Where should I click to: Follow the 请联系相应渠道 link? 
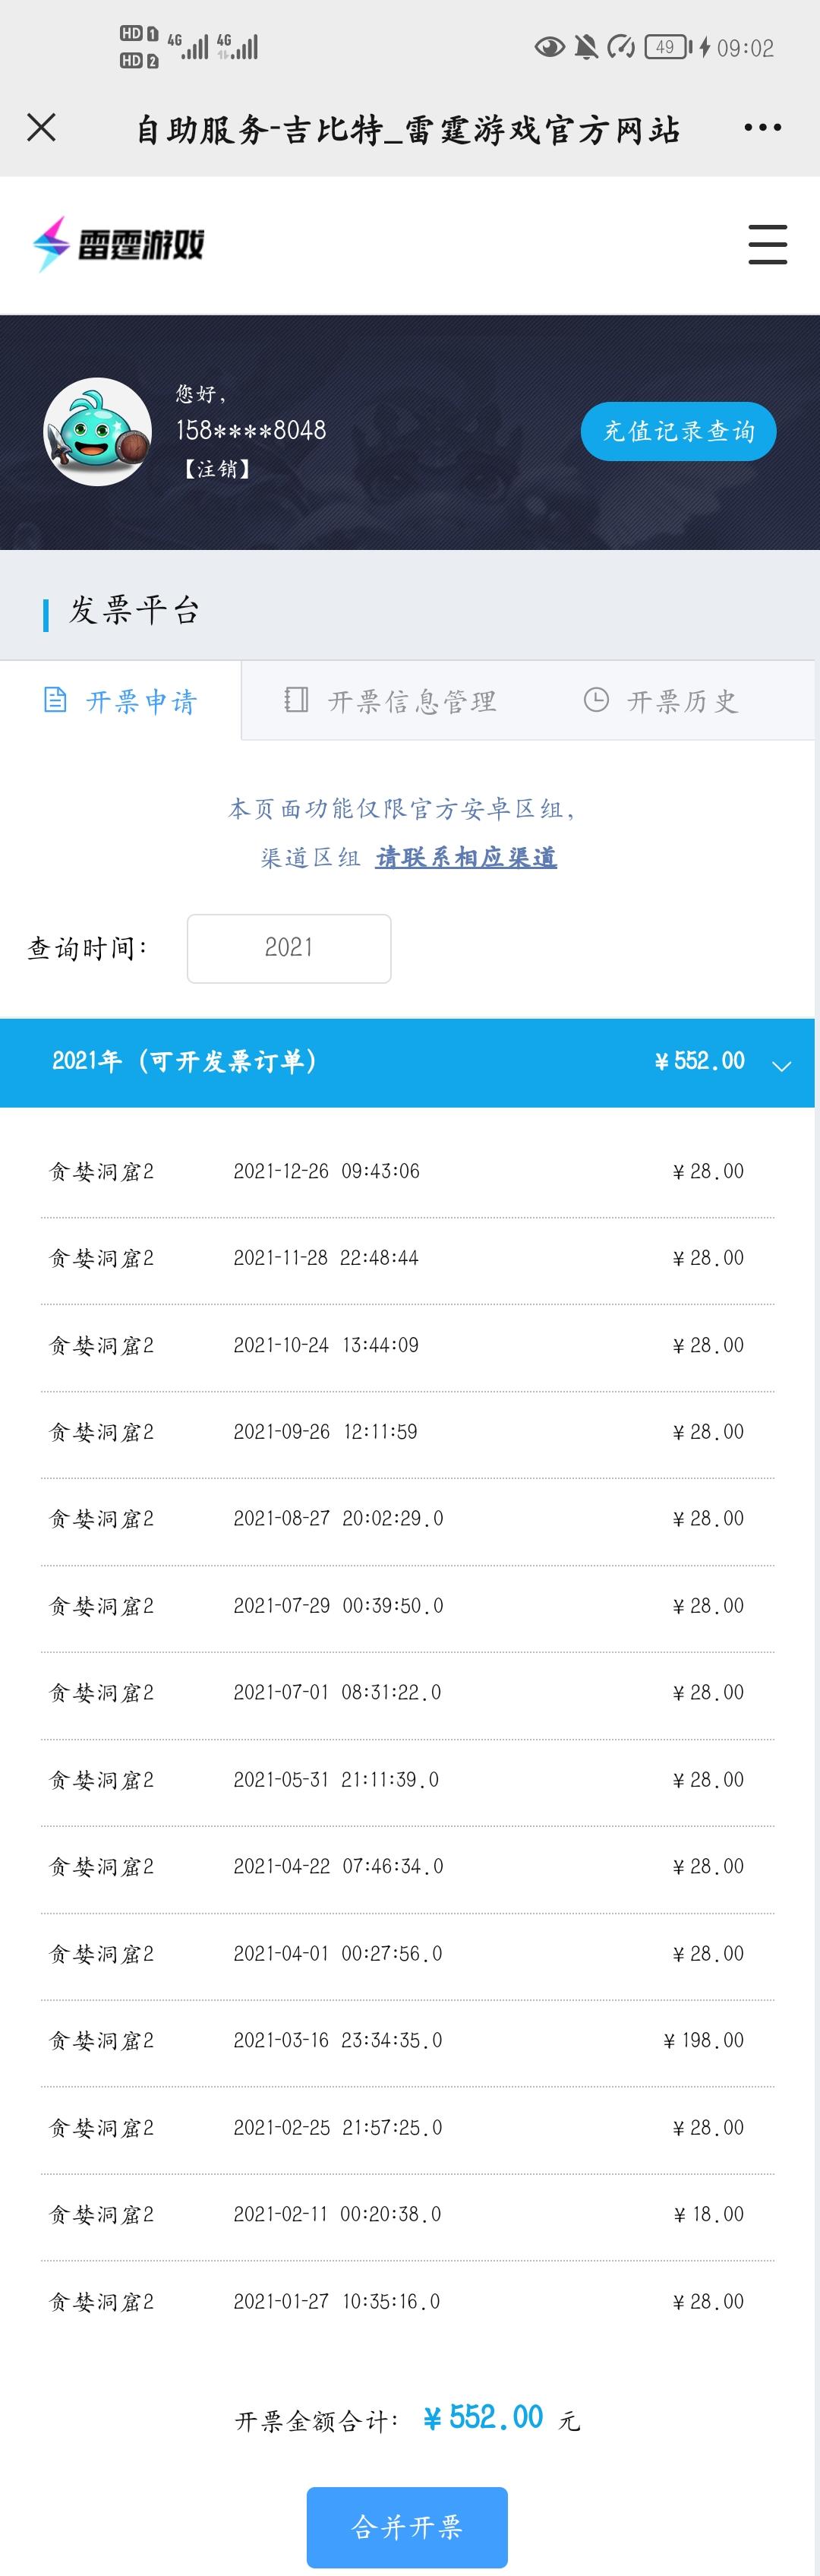click(466, 857)
